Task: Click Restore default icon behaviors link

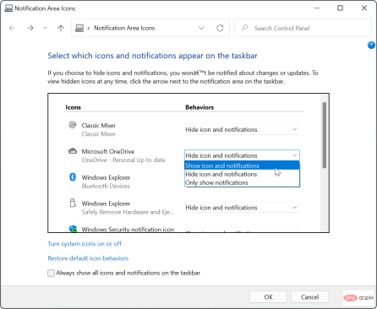Action: point(88,258)
